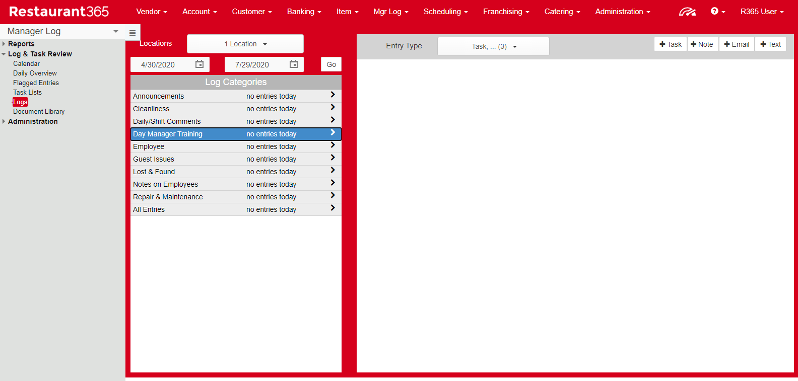The image size is (798, 381).
Task: Select the Employee log category
Action: 236,146
